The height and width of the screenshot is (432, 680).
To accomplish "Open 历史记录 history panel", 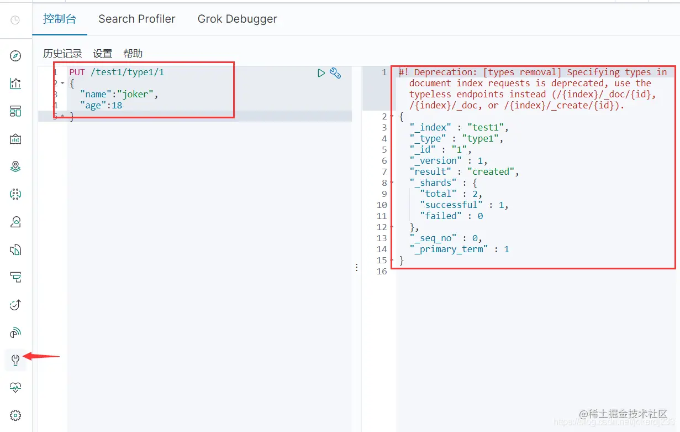I will pos(62,53).
